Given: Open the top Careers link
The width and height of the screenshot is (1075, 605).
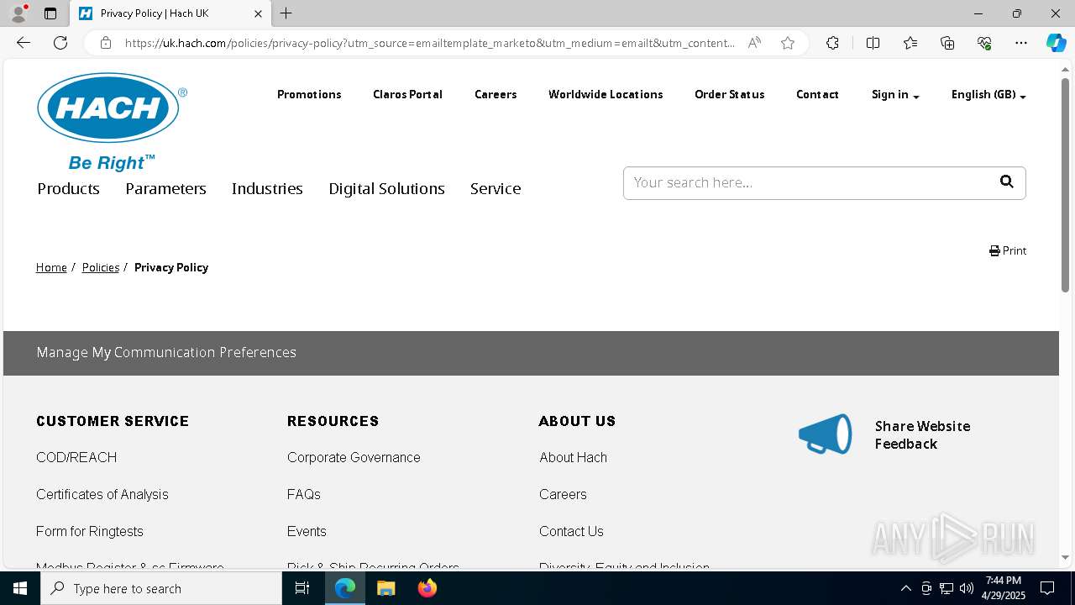Looking at the screenshot, I should [x=496, y=94].
